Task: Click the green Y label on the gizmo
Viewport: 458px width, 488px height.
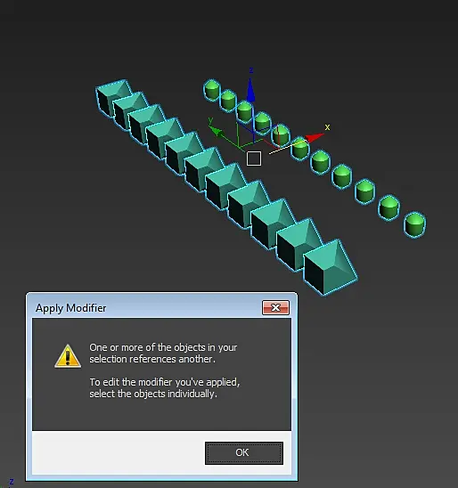Action: tap(210, 120)
